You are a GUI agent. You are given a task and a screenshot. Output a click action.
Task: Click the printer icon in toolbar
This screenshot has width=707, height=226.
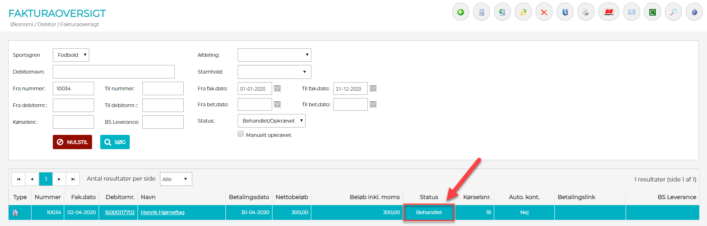click(x=585, y=12)
